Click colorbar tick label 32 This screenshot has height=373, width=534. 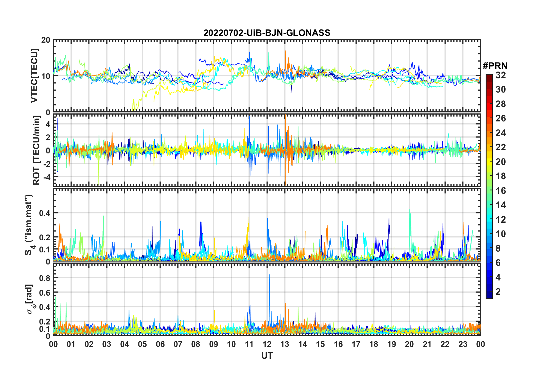(x=501, y=75)
